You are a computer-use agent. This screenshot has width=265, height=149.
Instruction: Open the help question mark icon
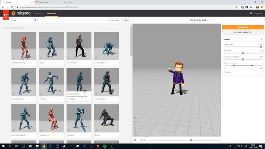click(x=251, y=13)
